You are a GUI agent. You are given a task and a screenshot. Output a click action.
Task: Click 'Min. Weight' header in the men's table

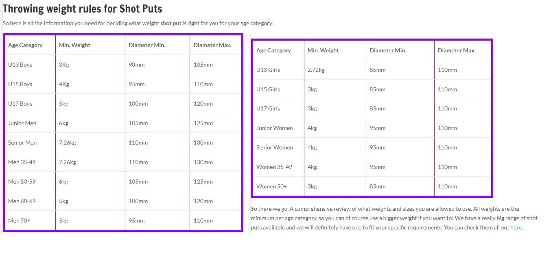point(74,45)
